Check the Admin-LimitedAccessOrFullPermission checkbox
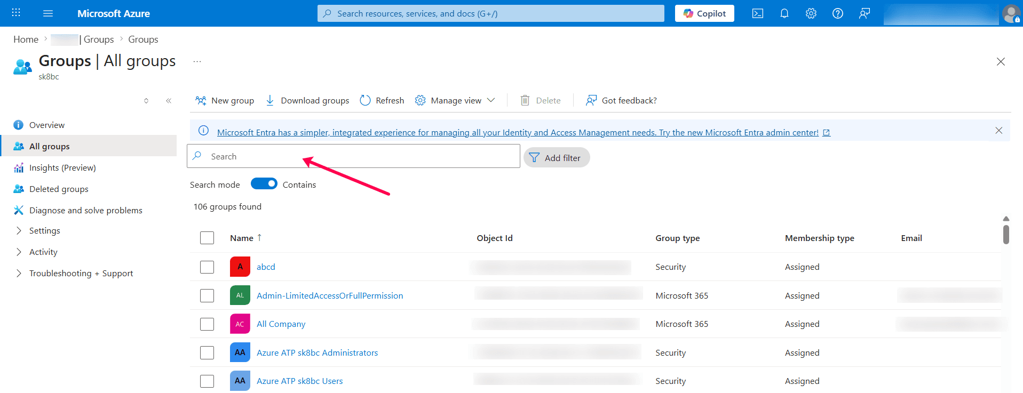1023x393 pixels. 207,295
